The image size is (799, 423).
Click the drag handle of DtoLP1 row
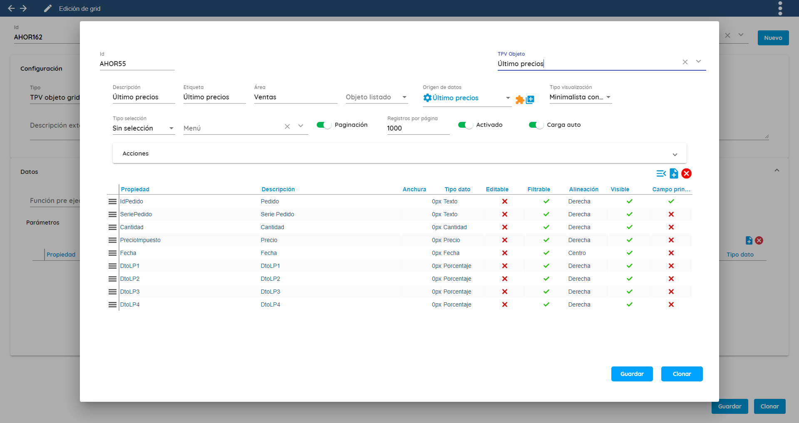(x=112, y=266)
